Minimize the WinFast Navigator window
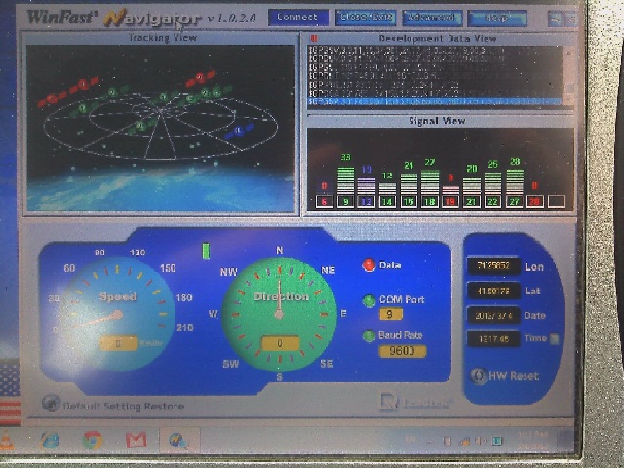The height and width of the screenshot is (468, 624). pyautogui.click(x=555, y=19)
